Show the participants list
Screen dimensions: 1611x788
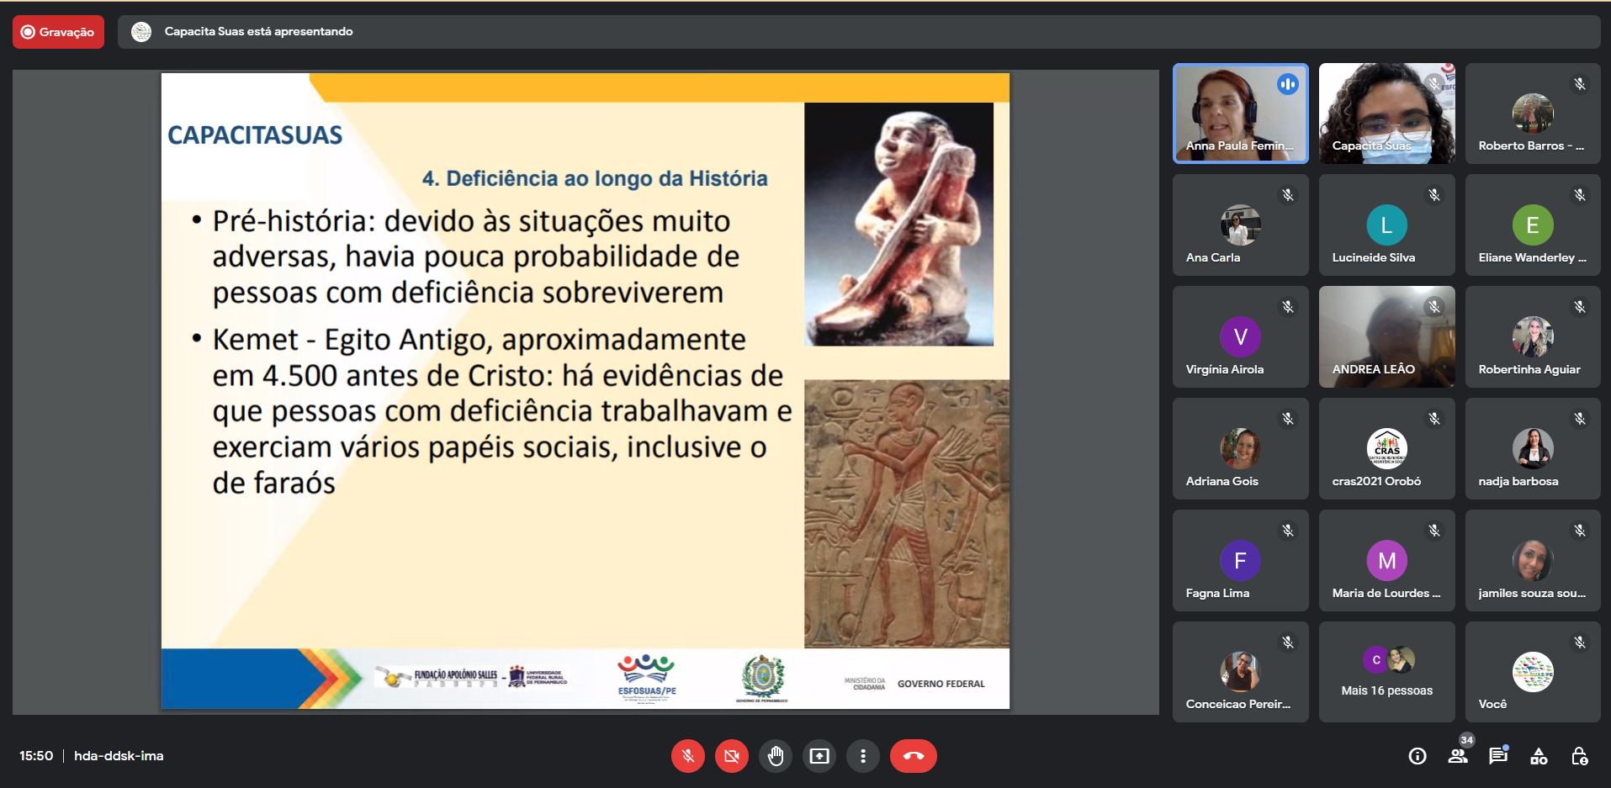[x=1458, y=756]
